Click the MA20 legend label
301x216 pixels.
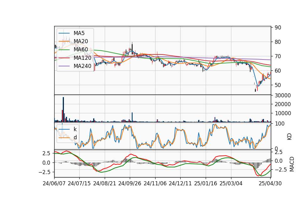(81, 41)
